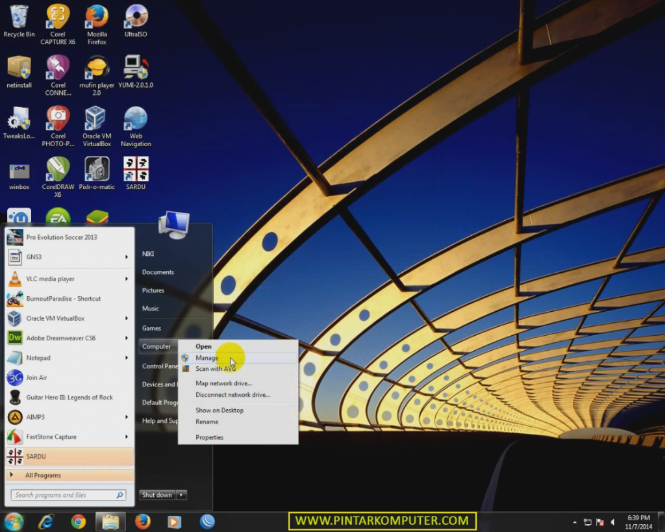Choose Manage in the context menu

[238, 358]
